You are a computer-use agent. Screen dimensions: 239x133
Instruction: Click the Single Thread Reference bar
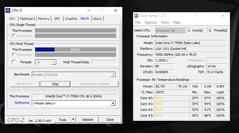[75, 36]
